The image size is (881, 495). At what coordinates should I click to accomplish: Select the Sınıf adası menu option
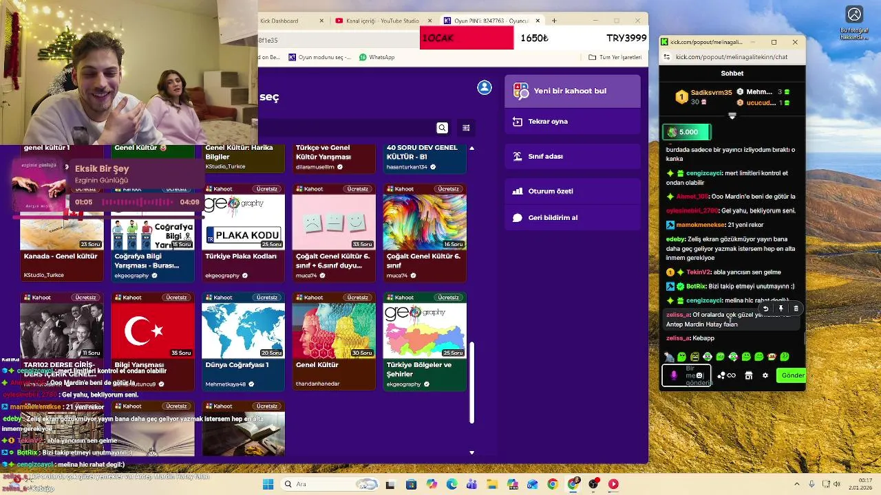(x=573, y=156)
